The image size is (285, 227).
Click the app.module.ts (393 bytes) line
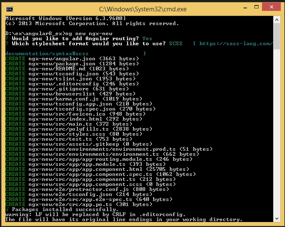click(x=85, y=165)
